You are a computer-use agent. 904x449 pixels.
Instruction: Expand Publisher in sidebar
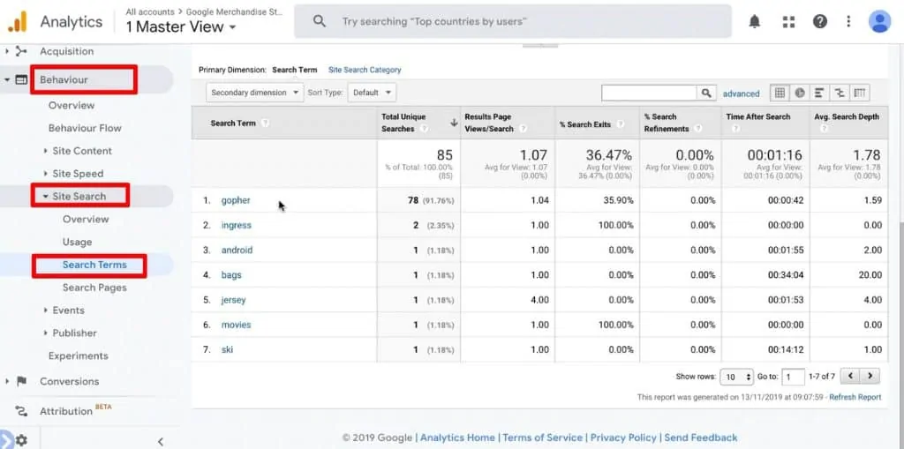point(46,333)
